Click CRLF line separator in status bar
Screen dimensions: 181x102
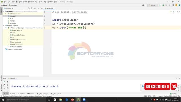(x=150, y=96)
